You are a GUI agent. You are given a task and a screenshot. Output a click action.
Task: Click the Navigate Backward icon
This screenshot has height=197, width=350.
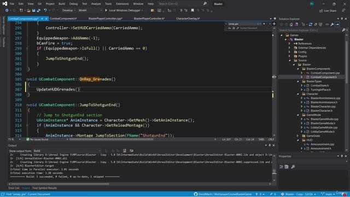(x=7, y=10)
